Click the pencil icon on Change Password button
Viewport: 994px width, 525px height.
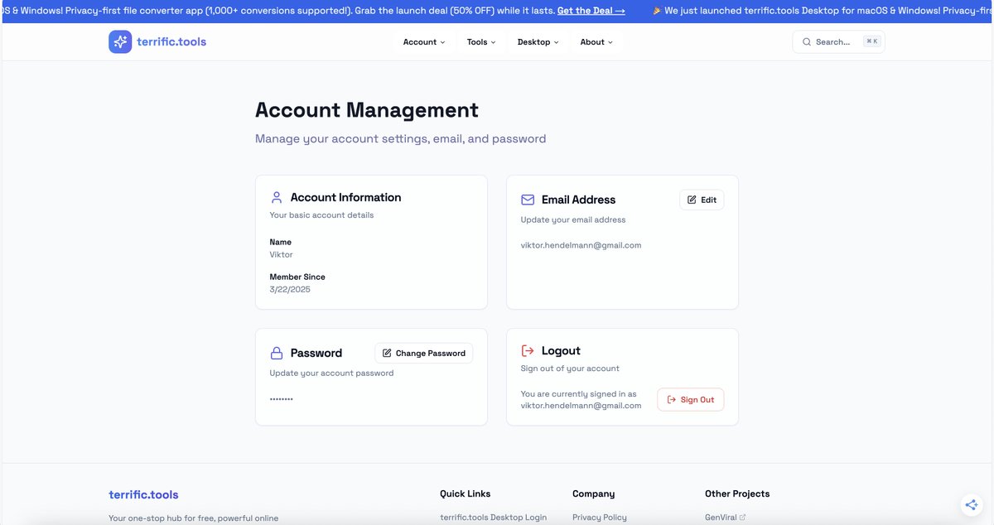click(386, 353)
